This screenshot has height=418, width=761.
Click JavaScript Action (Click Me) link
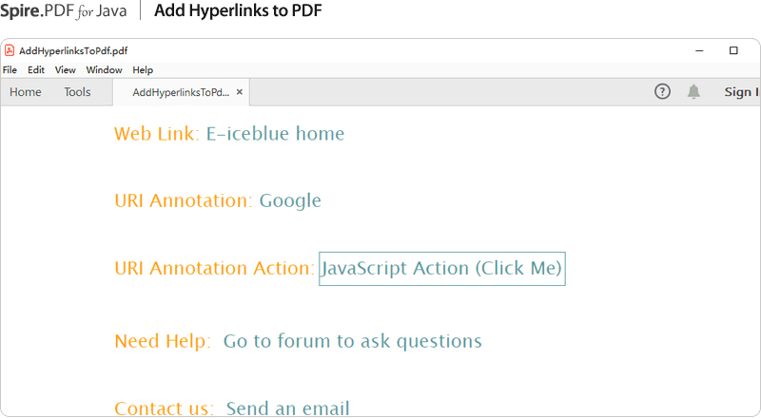tap(442, 268)
